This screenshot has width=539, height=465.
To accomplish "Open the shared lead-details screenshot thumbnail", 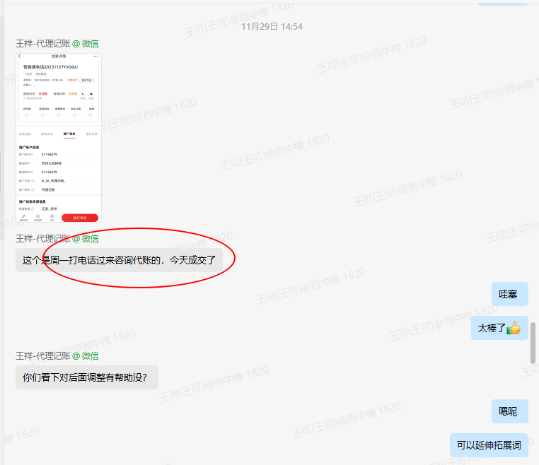I will click(59, 138).
